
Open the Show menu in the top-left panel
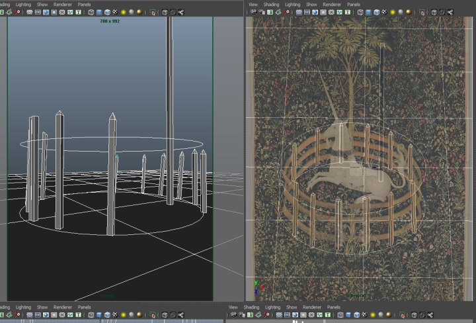point(42,4)
